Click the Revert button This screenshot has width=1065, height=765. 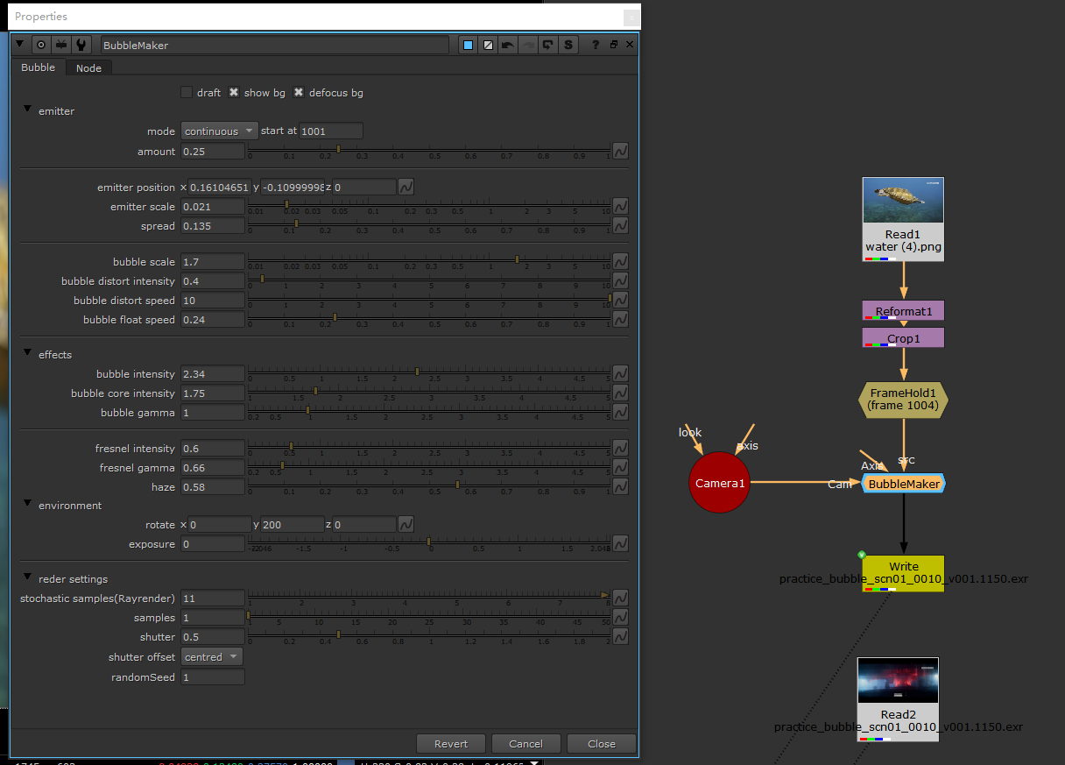[451, 744]
